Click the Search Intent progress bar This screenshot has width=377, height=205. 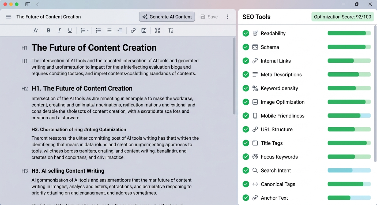pos(349,171)
